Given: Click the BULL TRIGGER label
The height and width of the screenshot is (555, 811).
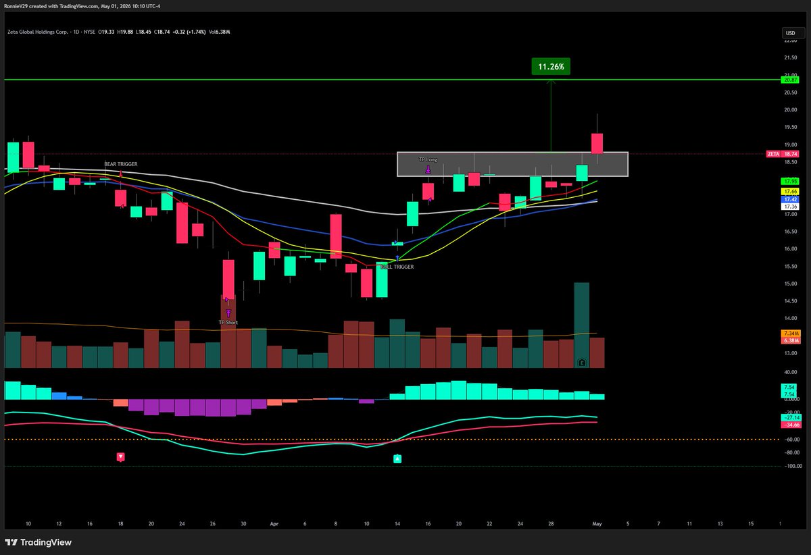Looking at the screenshot, I should click(397, 267).
